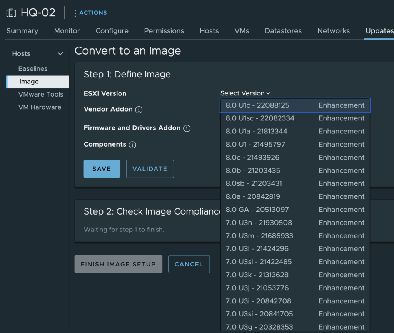
Task: Choose version 7.0 U3n - 21930508
Action: pos(295,223)
